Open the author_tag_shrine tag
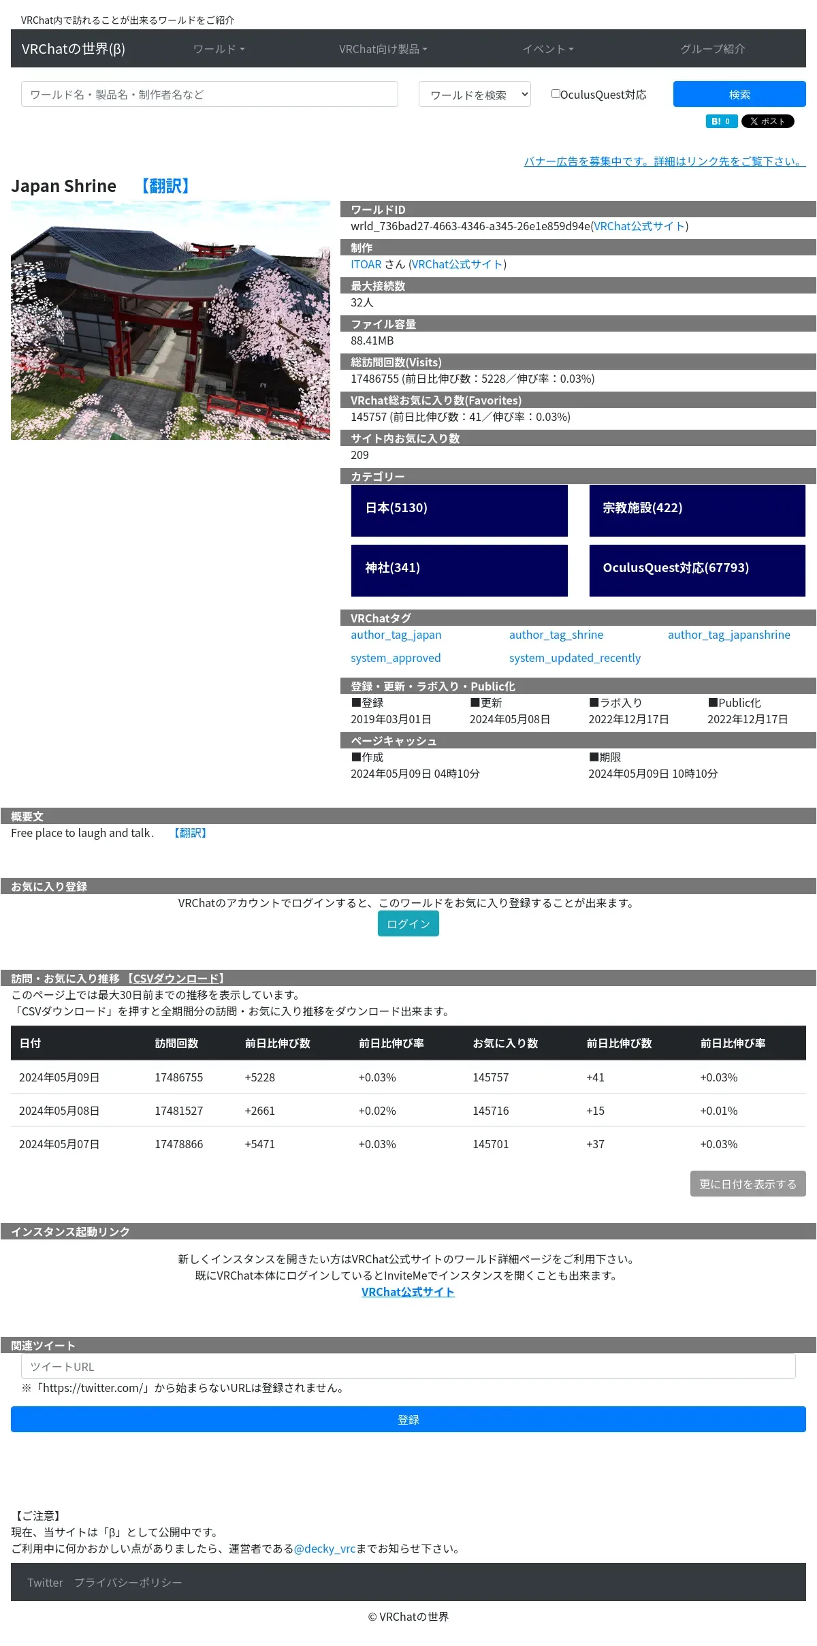The width and height of the screenshot is (817, 1646). [x=556, y=635]
